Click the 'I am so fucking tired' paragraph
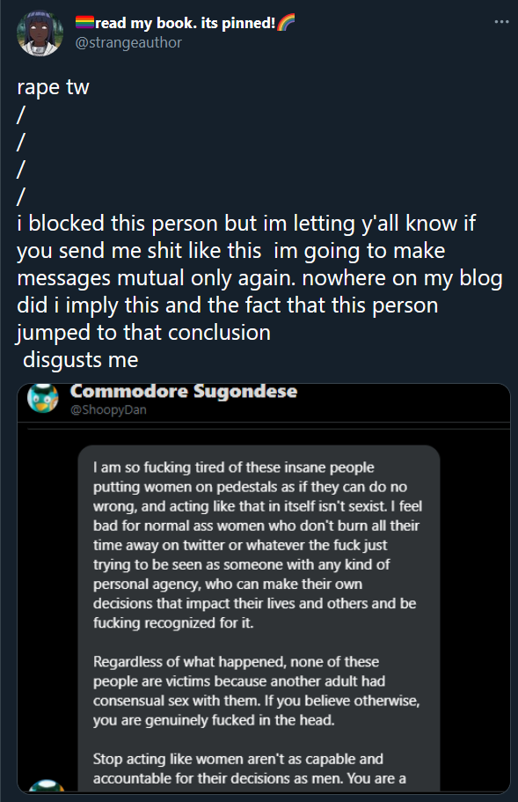Image resolution: width=518 pixels, height=802 pixels. [258, 545]
